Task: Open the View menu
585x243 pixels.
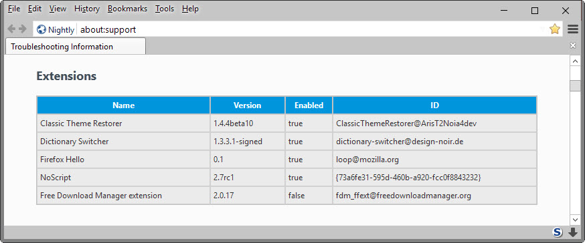Action: pos(58,9)
